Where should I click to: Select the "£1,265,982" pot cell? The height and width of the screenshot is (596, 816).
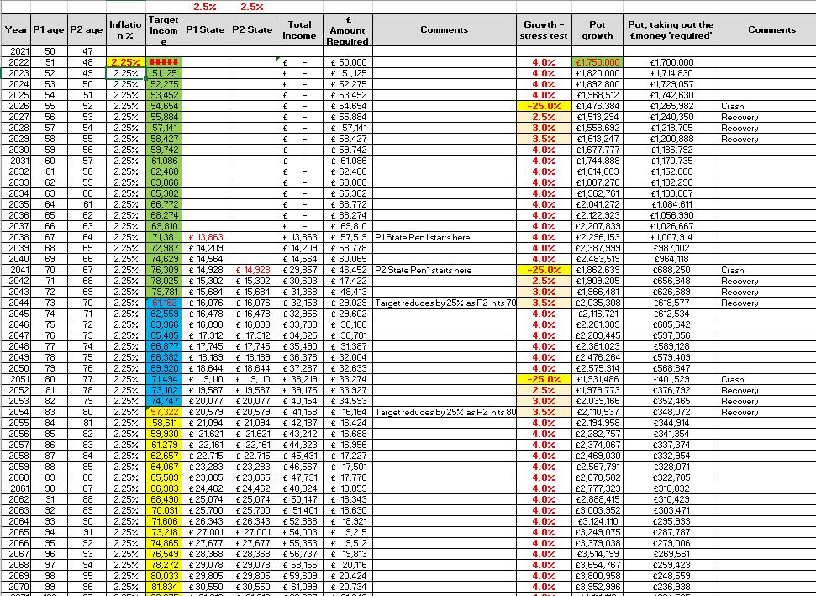[671, 106]
